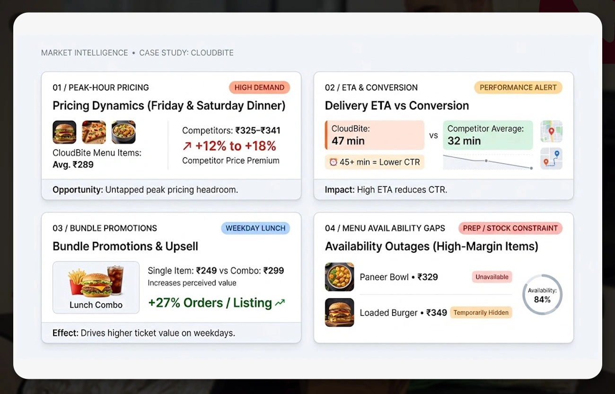The height and width of the screenshot is (394, 615).
Task: Click the Availability 84% progress ring
Action: tap(542, 295)
